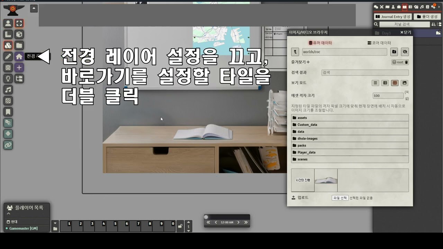The image size is (443, 249).
Task: Toggle private directory eye-slash button
Action: tap(405, 52)
